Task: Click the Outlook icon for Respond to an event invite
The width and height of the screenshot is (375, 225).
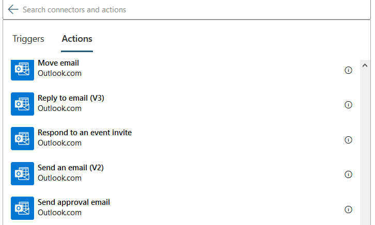Action: (x=22, y=138)
